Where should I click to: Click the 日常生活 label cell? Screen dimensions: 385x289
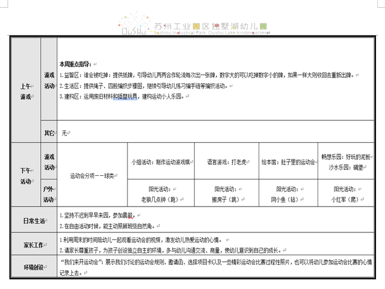point(34,220)
